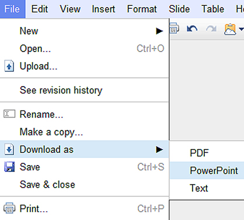Screen dimensions: 244x220
Task: Open the Format menu
Action: pos(142,9)
